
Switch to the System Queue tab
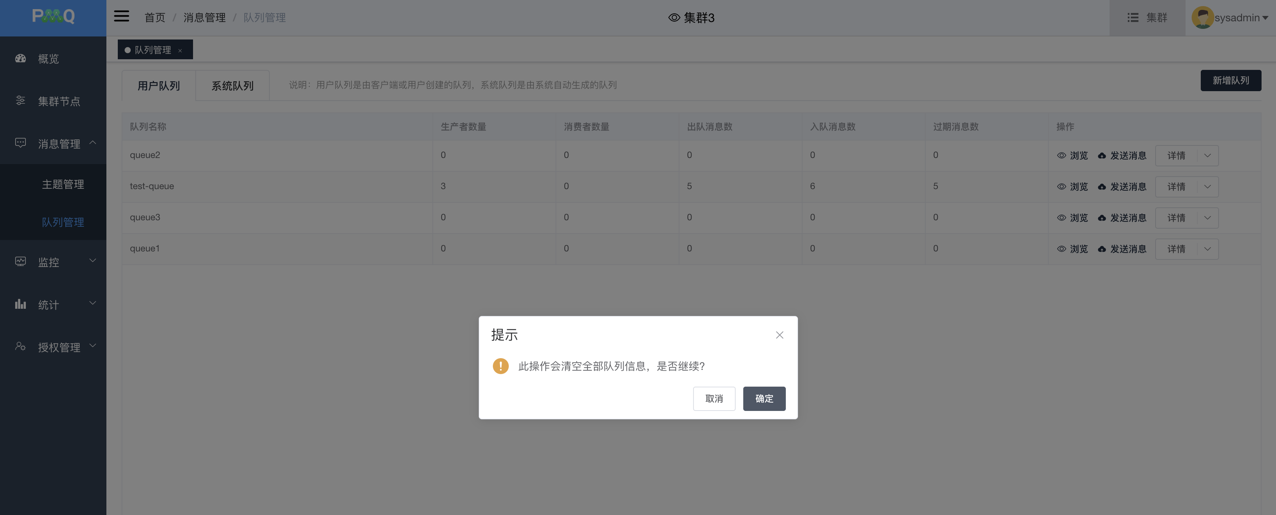[x=232, y=86]
